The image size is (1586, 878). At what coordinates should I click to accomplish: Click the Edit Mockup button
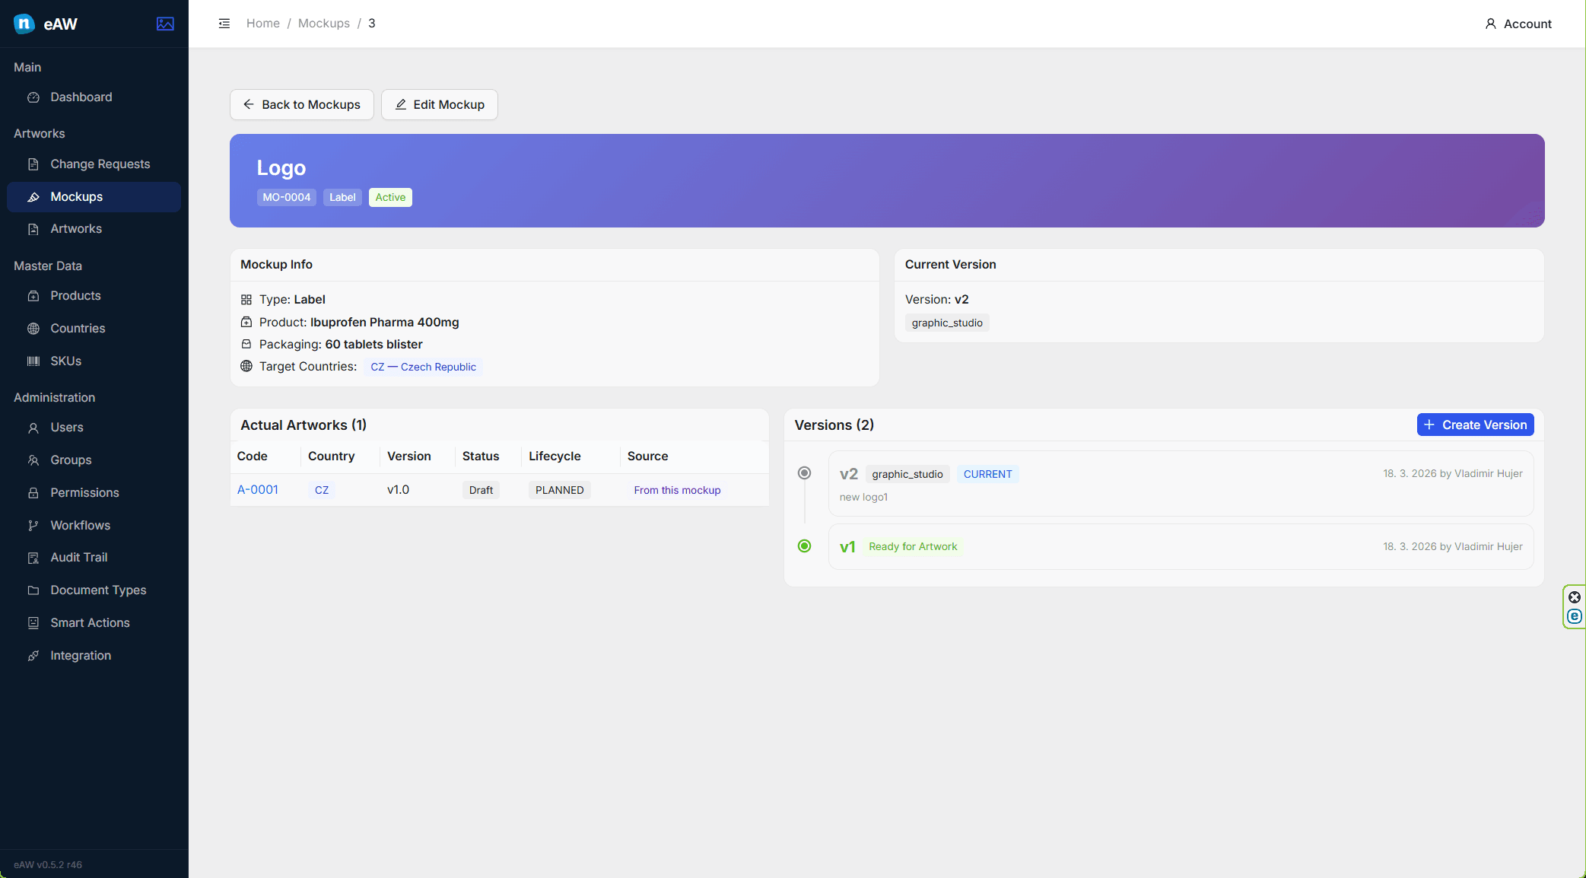click(440, 104)
